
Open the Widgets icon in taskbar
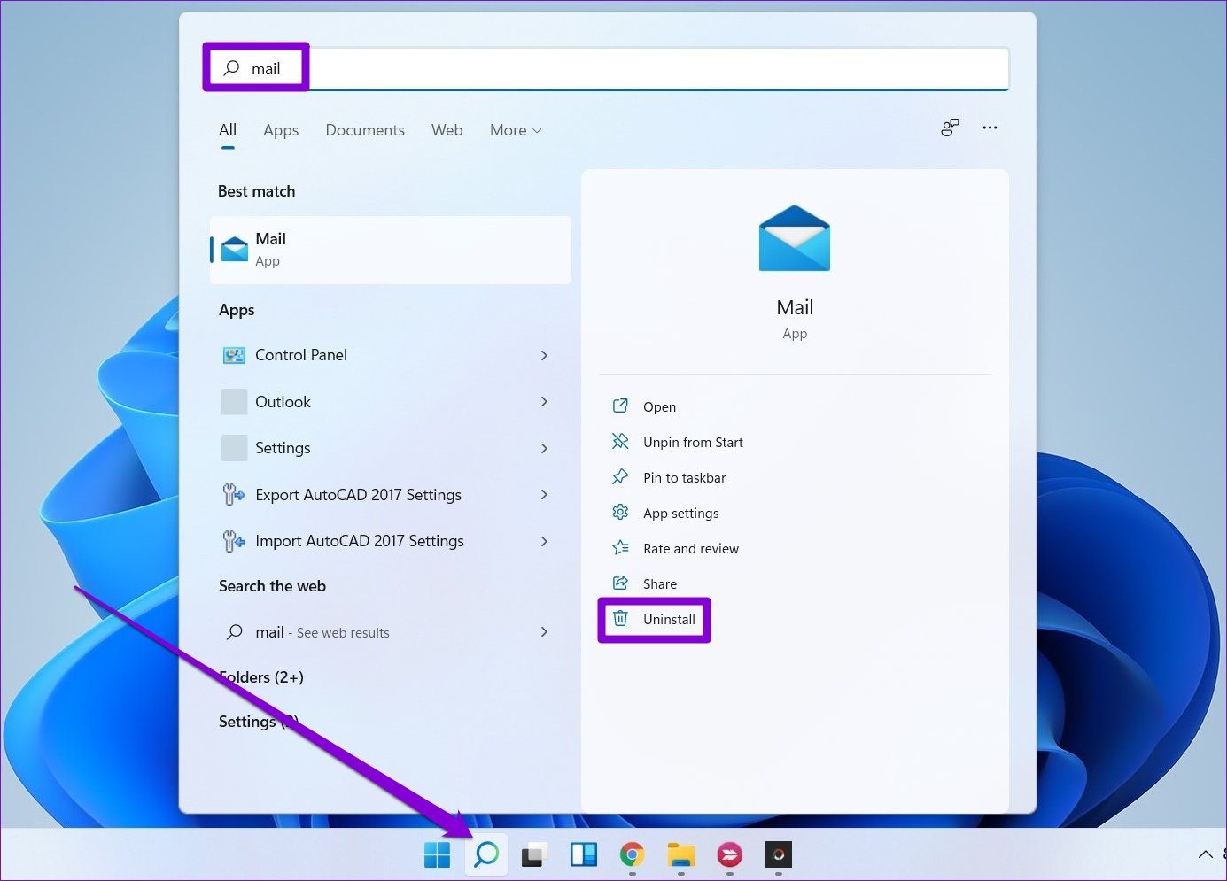click(583, 854)
